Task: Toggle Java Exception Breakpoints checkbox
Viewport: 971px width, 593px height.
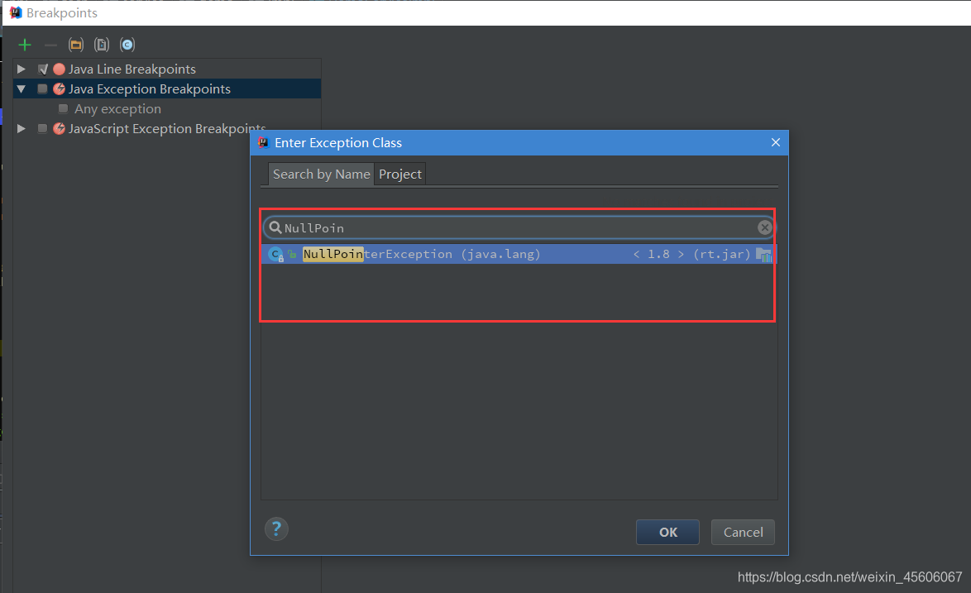Action: pyautogui.click(x=43, y=89)
